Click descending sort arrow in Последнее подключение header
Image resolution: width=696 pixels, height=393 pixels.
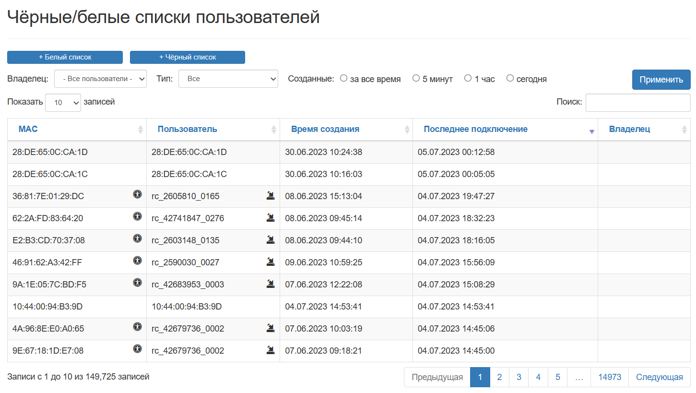coord(592,131)
